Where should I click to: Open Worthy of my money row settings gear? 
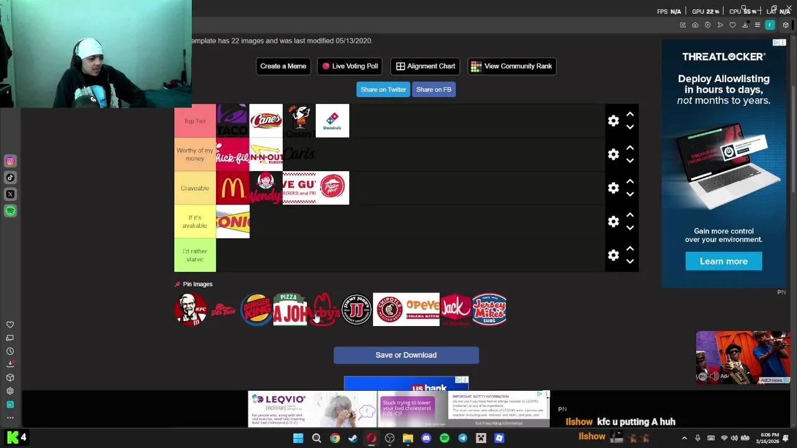613,154
